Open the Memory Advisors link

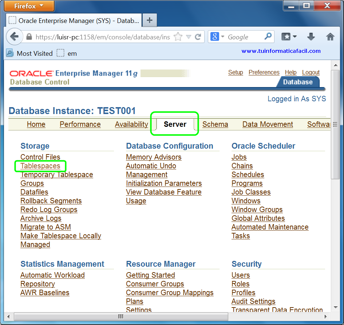click(154, 157)
